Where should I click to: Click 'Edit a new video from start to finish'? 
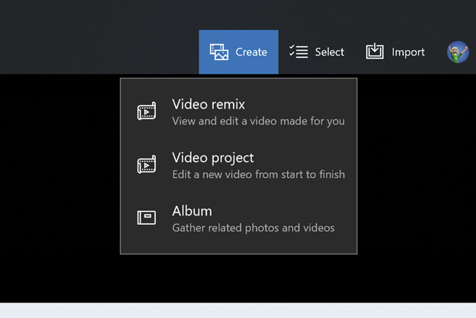(x=258, y=174)
